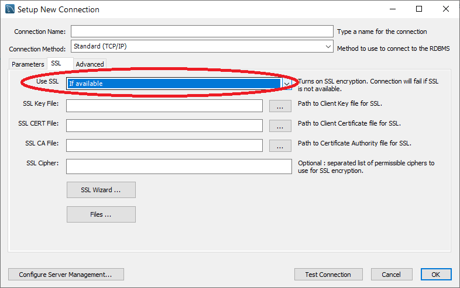Browse for the SSL Key File

(280, 106)
